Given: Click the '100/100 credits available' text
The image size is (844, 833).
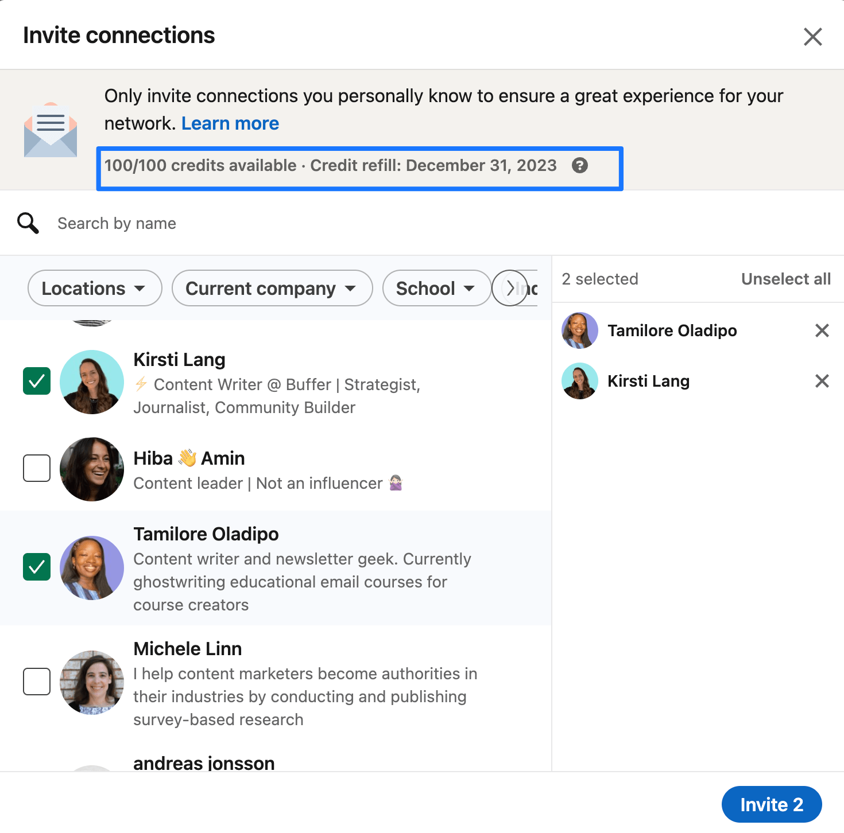Looking at the screenshot, I should pyautogui.click(x=200, y=165).
